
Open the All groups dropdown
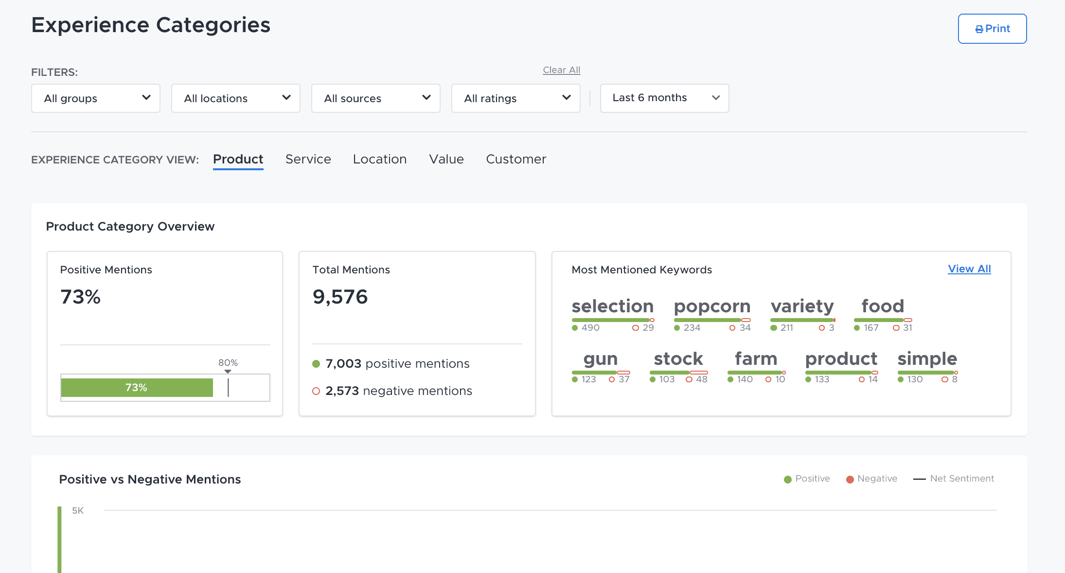pos(96,98)
